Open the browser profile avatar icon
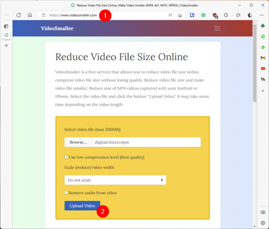 pyautogui.click(x=250, y=15)
